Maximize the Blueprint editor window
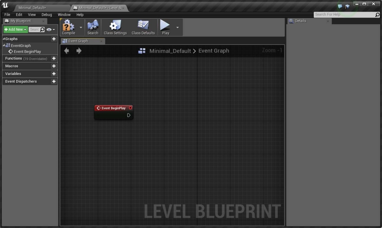This screenshot has height=228, width=382. click(364, 4)
